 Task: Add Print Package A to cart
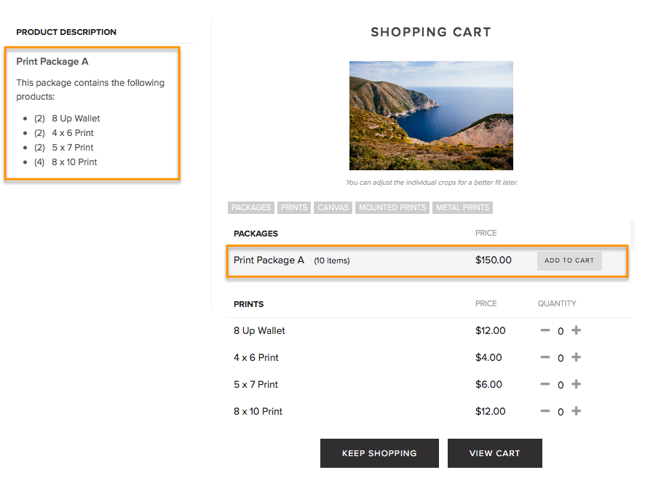coord(569,260)
